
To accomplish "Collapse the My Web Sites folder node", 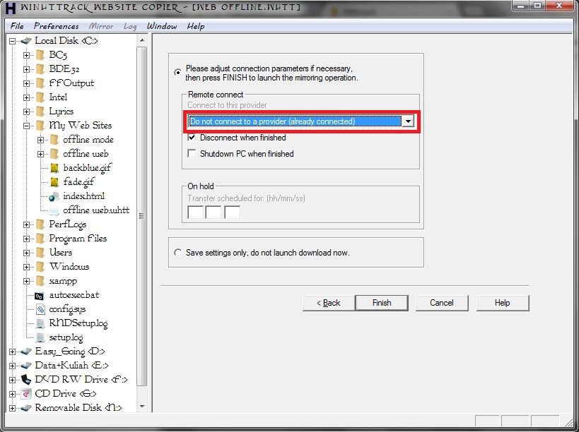I will pyautogui.click(x=27, y=126).
